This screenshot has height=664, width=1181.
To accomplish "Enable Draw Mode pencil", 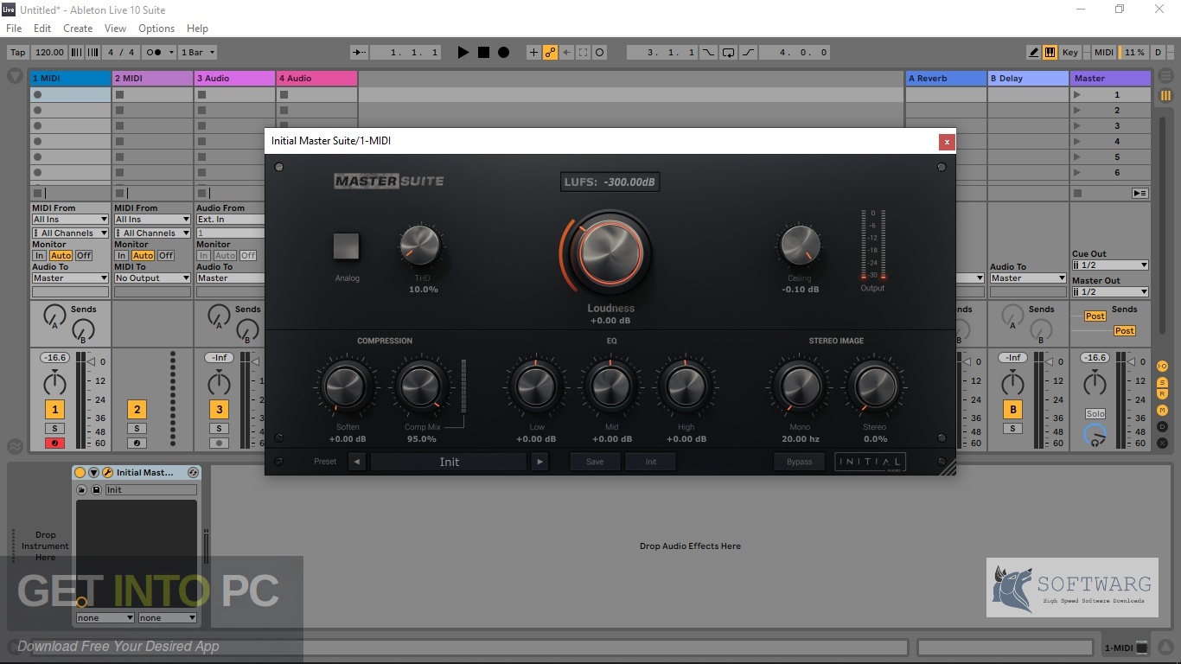I will click(x=1034, y=52).
